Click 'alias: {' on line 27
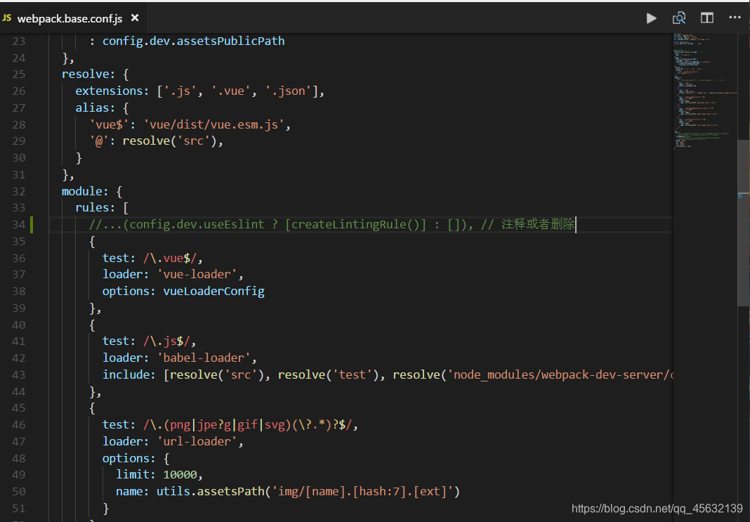 102,107
